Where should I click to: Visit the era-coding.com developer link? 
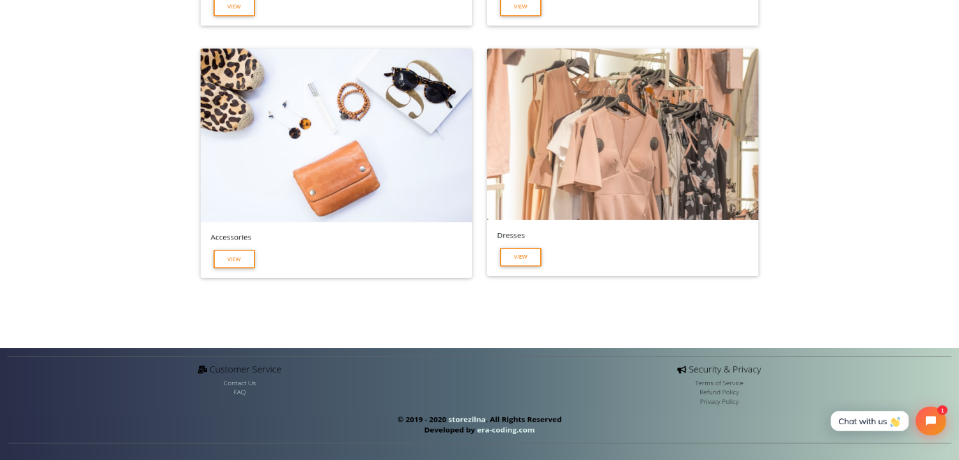point(506,430)
